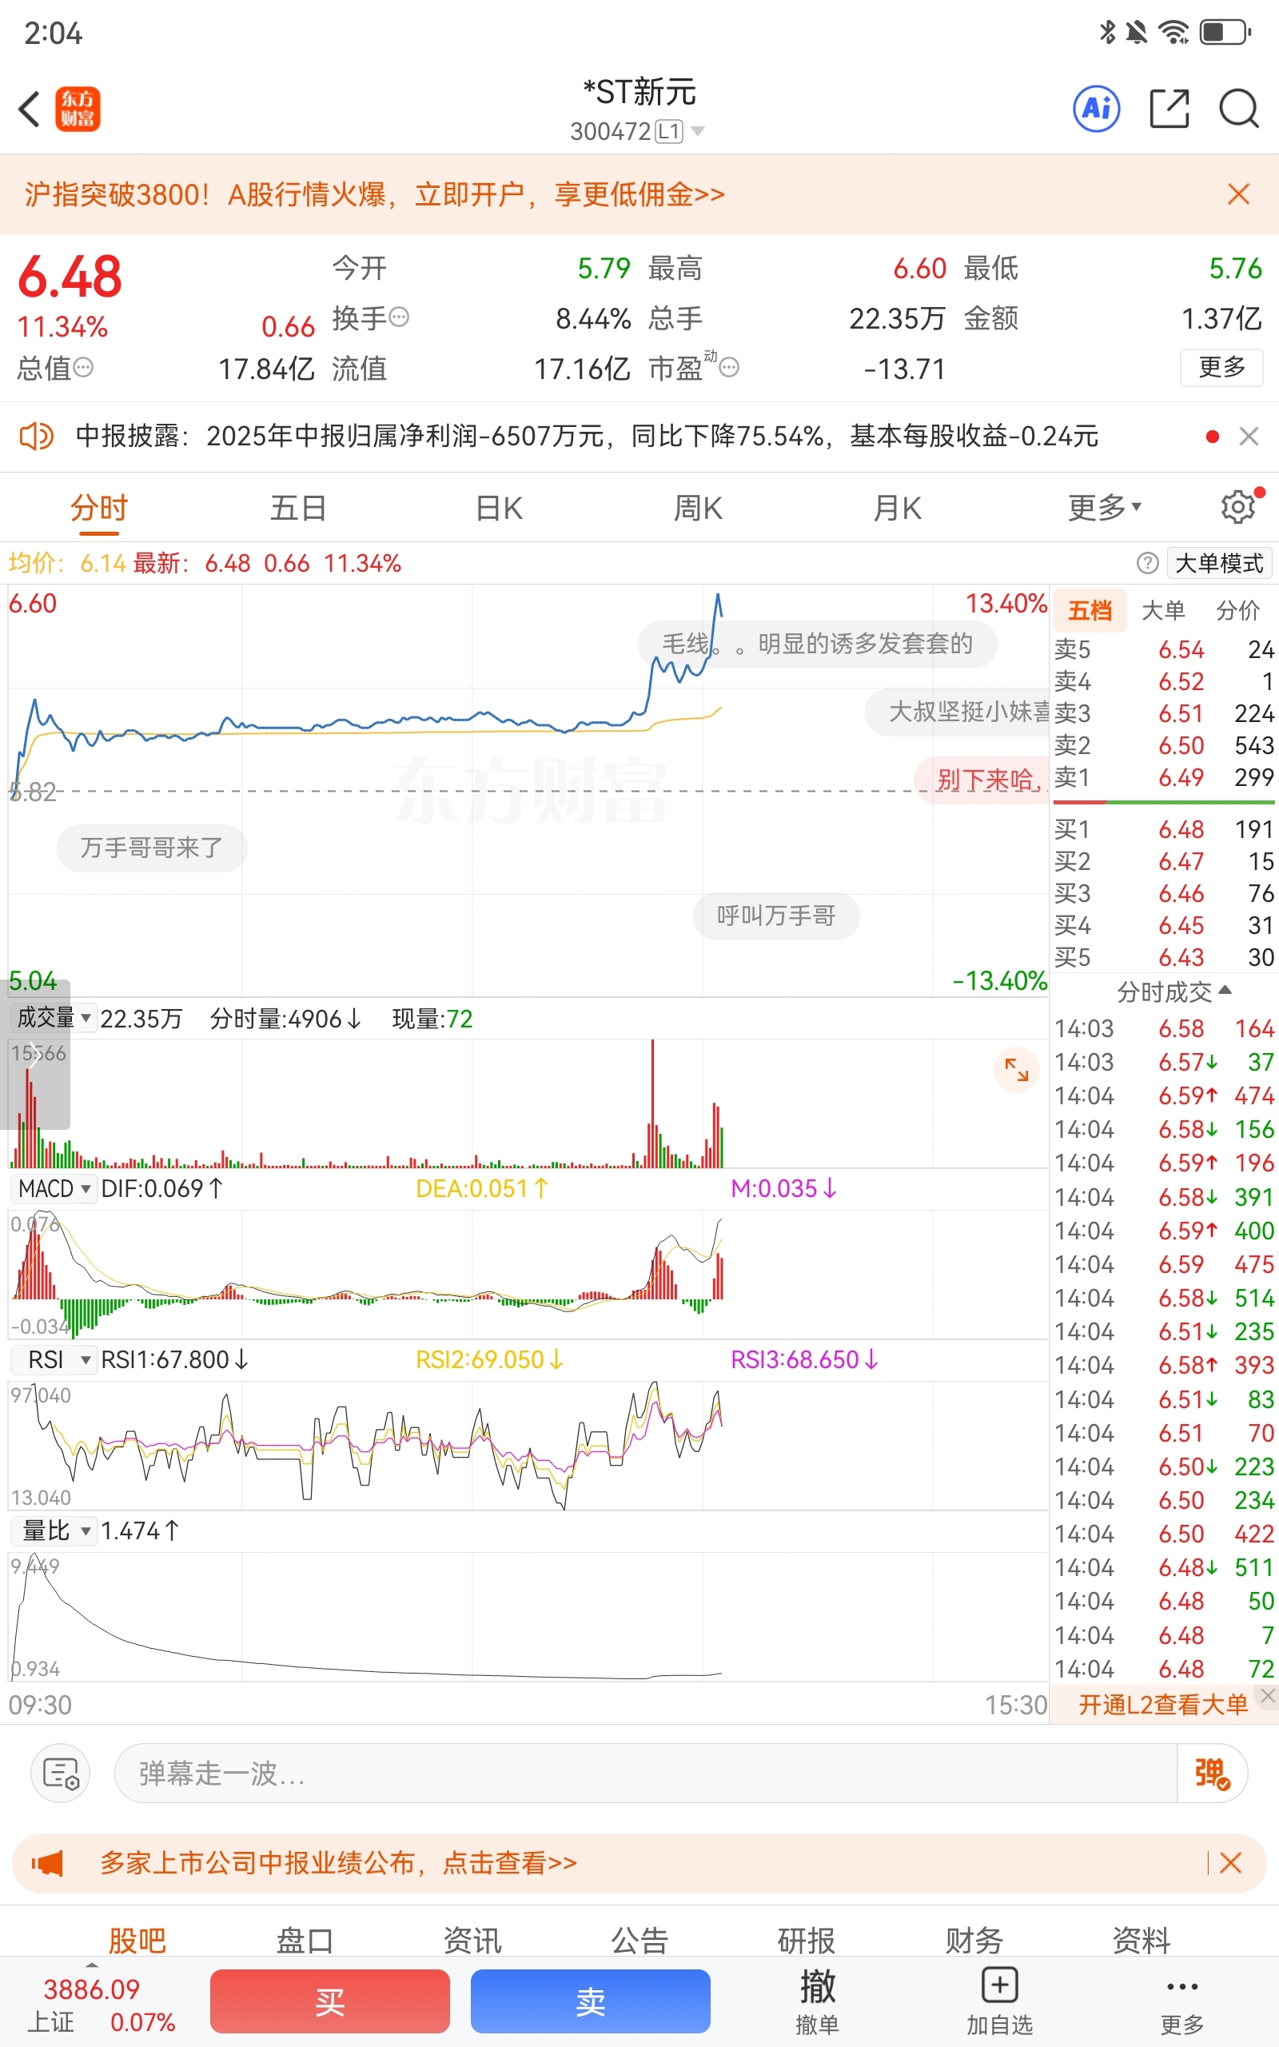Click the red 买 buy button
Screen dimensions: 1279x2047
point(330,2001)
